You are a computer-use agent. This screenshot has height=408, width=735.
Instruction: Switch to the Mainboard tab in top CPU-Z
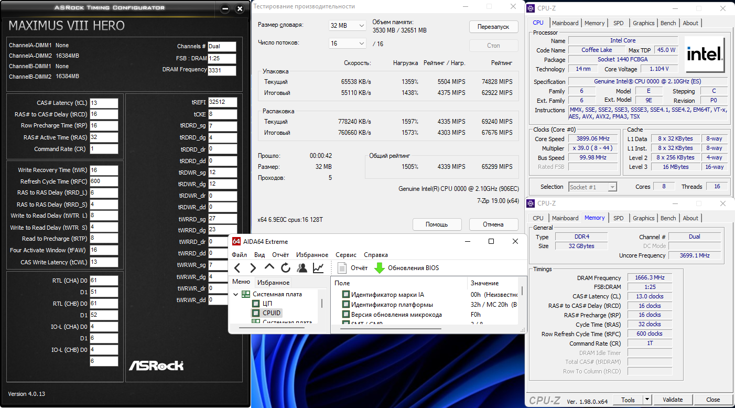[565, 23]
